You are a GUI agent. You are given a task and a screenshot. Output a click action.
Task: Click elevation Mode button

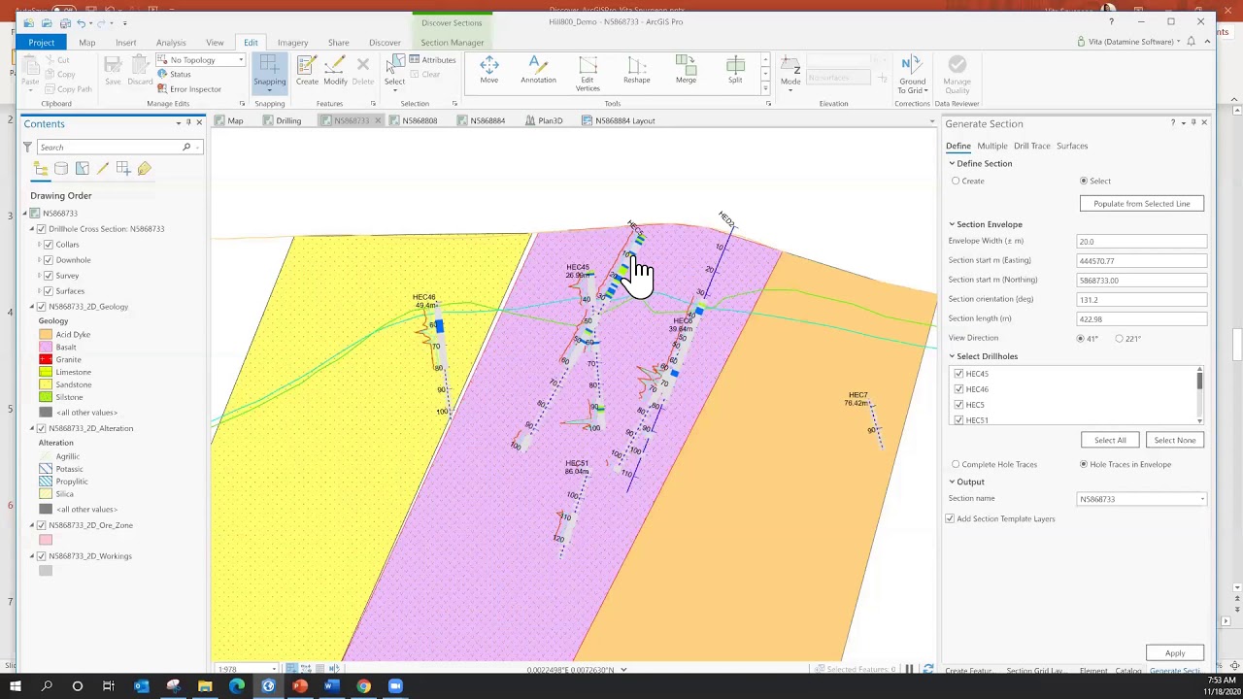point(790,73)
